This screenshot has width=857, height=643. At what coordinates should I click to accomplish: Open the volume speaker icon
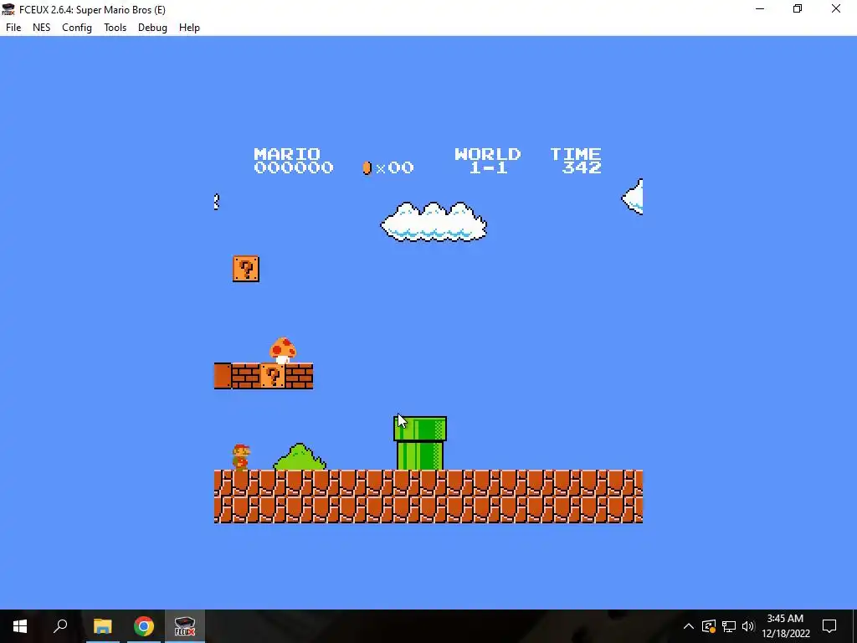[748, 626]
